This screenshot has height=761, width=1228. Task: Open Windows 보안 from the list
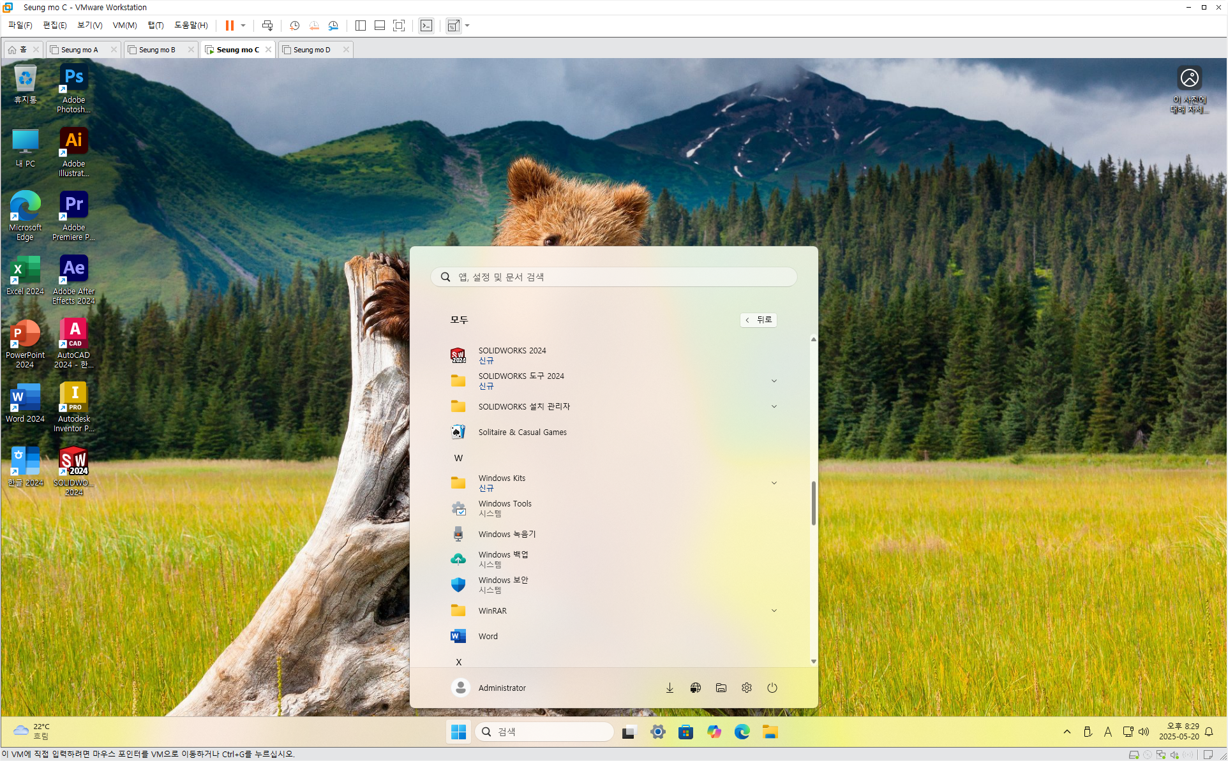coord(503,585)
